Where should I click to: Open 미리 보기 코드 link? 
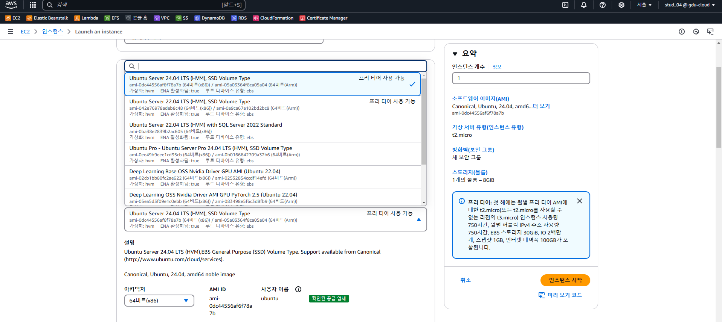(560, 295)
